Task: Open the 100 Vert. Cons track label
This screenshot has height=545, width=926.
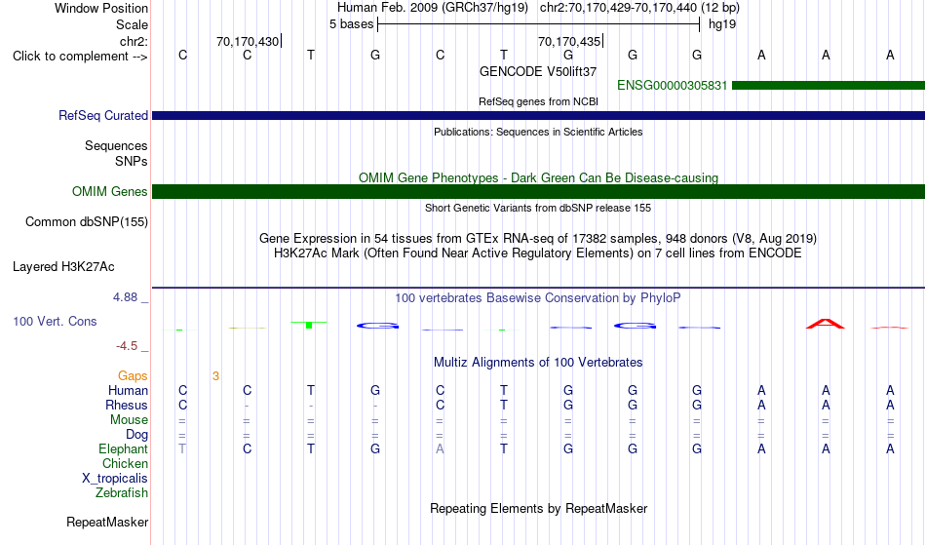Action: tap(55, 321)
